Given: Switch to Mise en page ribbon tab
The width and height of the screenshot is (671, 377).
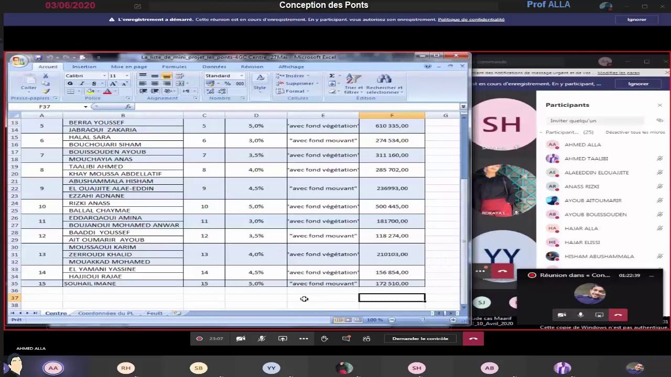Looking at the screenshot, I should coord(129,66).
